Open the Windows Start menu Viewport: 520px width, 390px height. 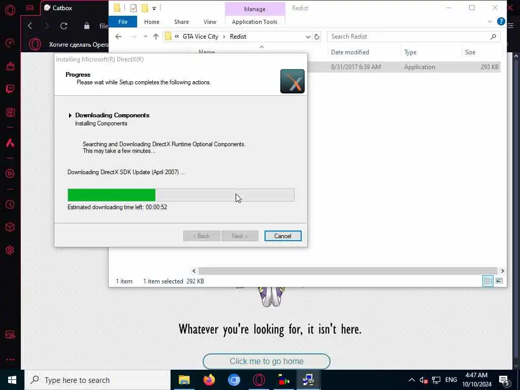12,380
